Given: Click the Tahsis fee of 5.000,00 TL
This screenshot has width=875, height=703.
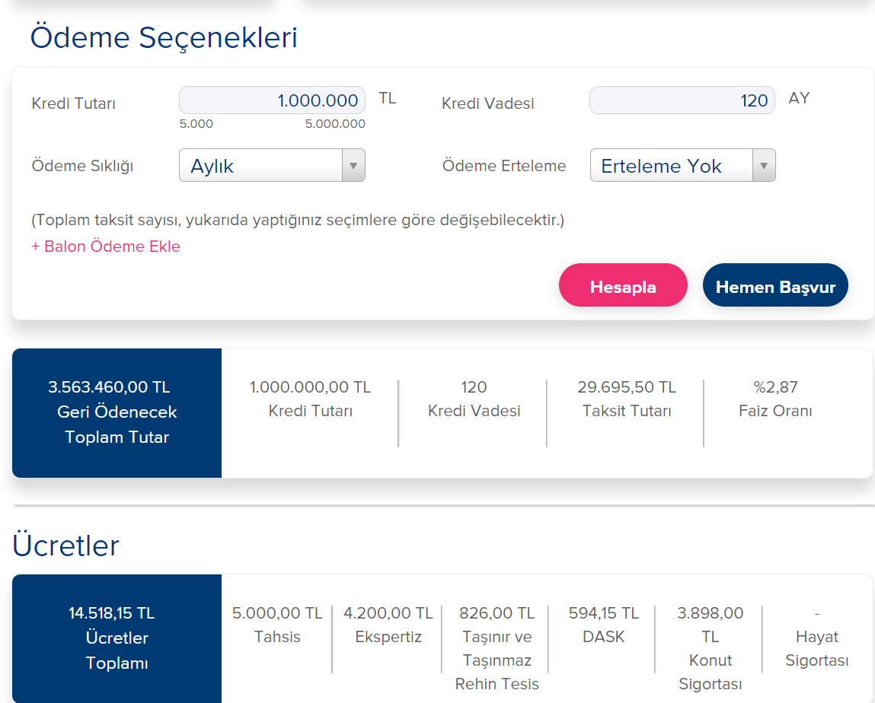Looking at the screenshot, I should pos(277,625).
